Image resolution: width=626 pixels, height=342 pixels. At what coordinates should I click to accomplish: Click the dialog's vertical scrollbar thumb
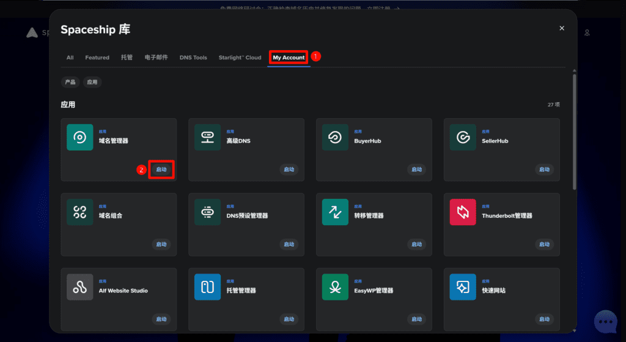[575, 132]
